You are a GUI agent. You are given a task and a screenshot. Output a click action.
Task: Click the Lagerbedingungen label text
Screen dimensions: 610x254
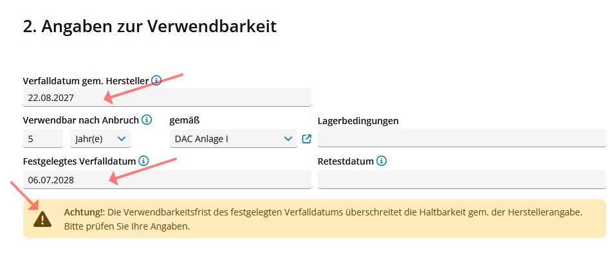click(x=358, y=121)
